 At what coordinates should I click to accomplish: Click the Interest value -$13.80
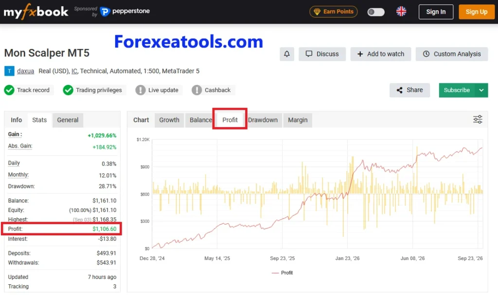[x=107, y=239]
